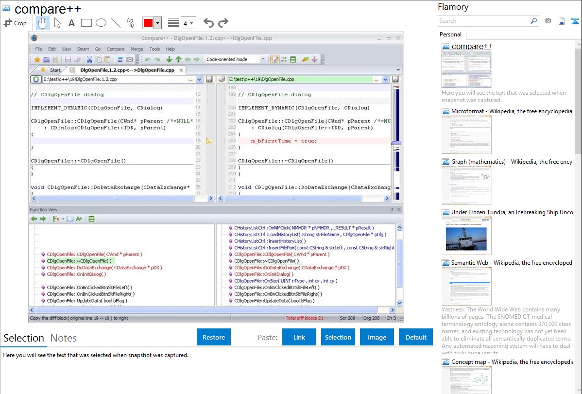Switch to the Notes tab
The width and height of the screenshot is (582, 394).
[x=64, y=338]
